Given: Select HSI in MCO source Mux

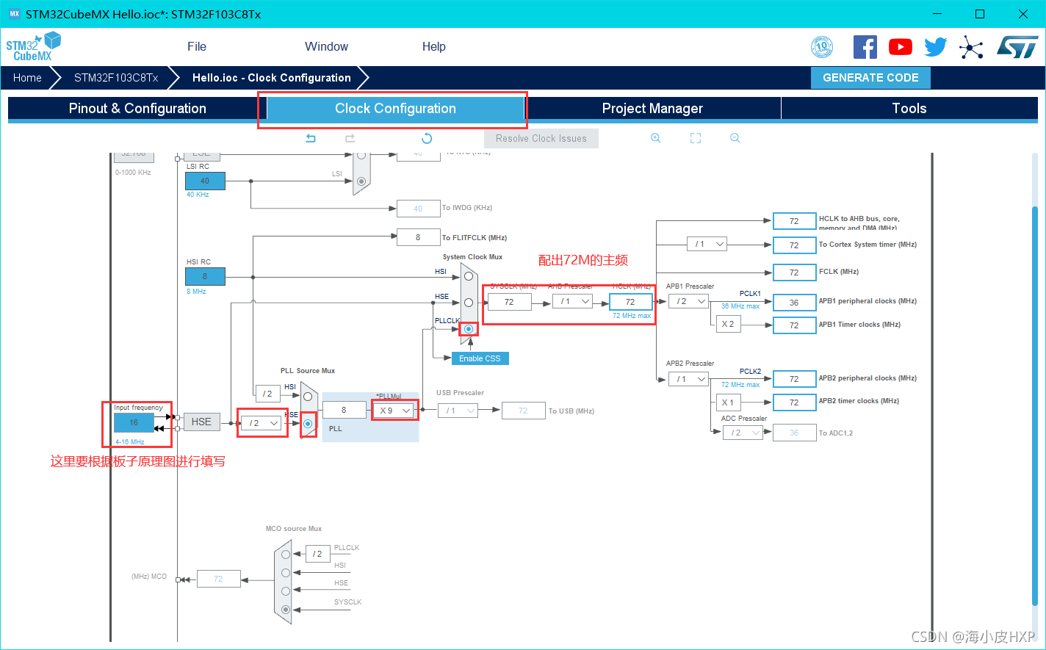Looking at the screenshot, I should tap(286, 573).
